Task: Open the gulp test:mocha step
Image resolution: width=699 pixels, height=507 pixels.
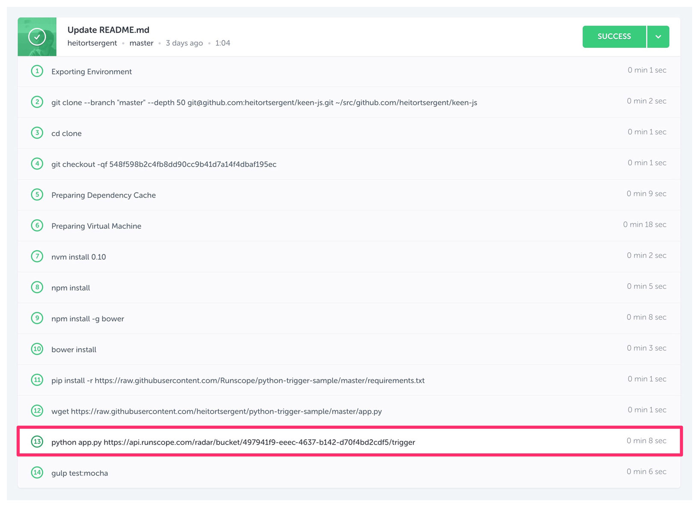Action: (x=349, y=473)
